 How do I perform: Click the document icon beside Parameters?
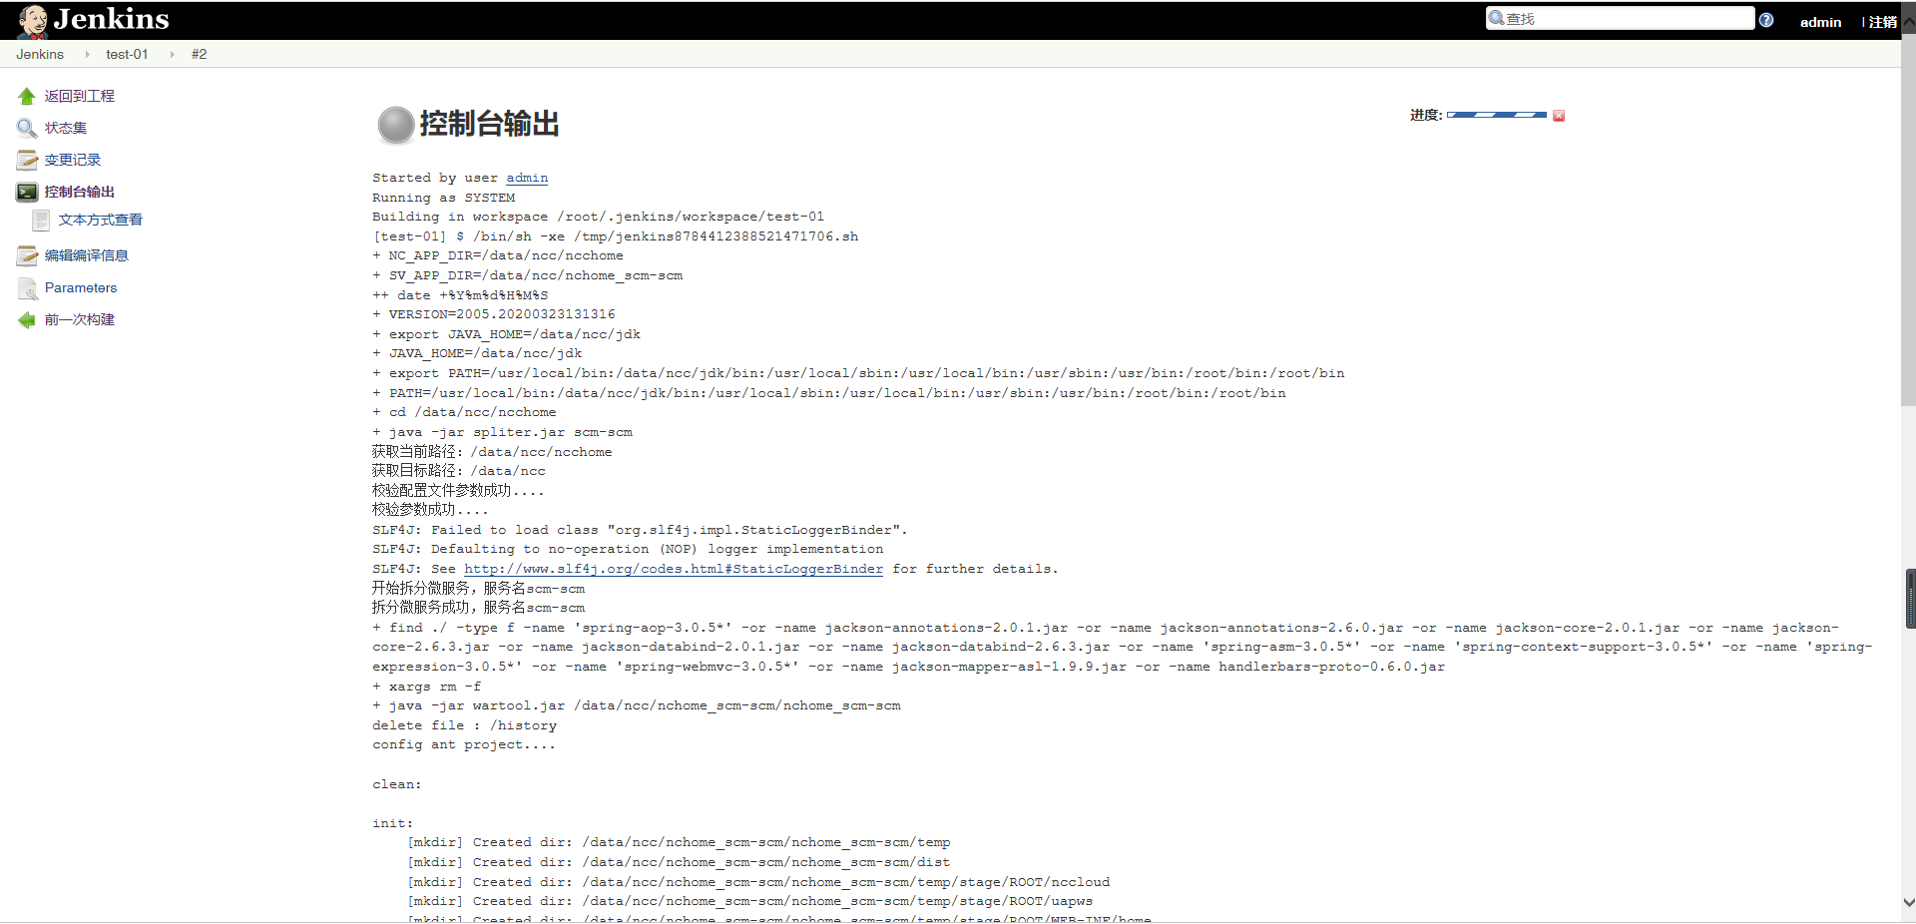click(x=27, y=288)
